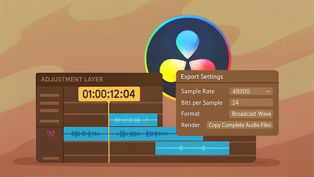The width and height of the screenshot is (314, 177).
Task: Select the third track header bar
Action: (49, 110)
